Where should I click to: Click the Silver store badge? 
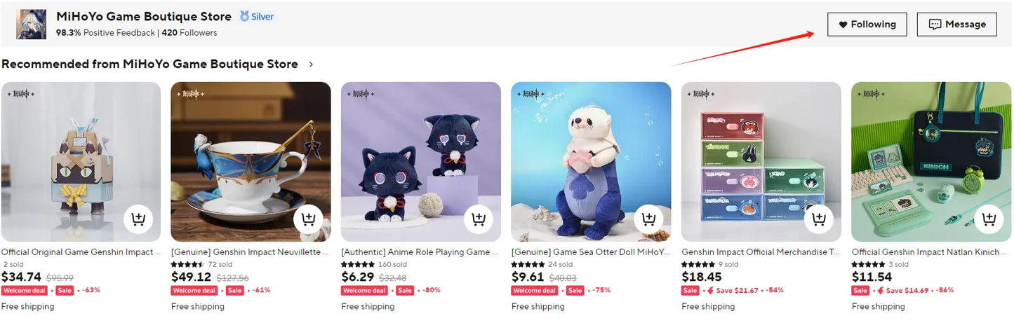click(x=257, y=16)
